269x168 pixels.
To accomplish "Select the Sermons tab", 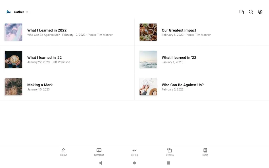I will click(99, 152).
